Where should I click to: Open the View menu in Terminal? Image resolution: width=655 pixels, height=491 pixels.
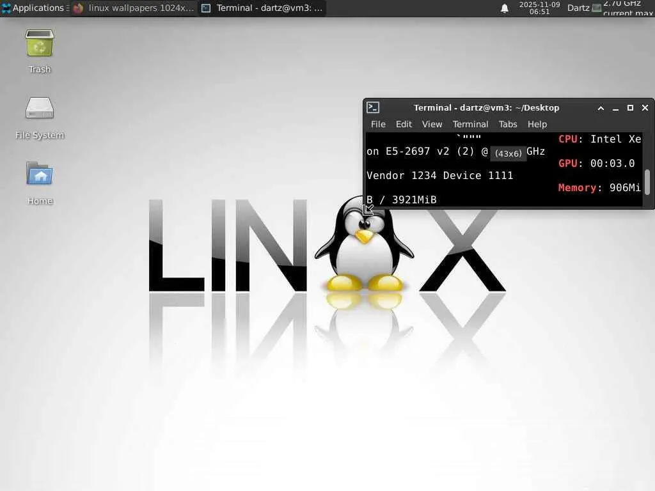432,125
